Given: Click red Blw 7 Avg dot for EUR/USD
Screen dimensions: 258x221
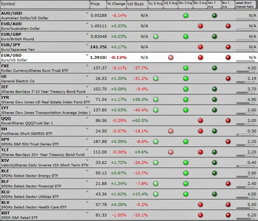Looking at the screenshot, I should (228, 57).
